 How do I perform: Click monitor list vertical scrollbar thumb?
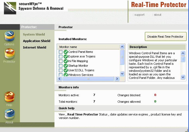point(122,57)
